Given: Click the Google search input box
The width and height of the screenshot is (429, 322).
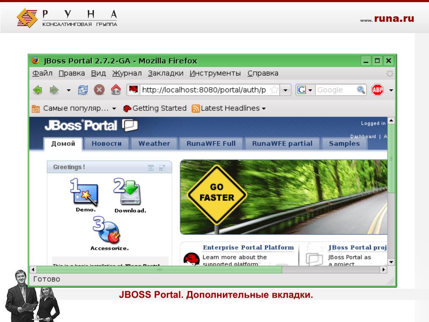Looking at the screenshot, I should click(336, 90).
